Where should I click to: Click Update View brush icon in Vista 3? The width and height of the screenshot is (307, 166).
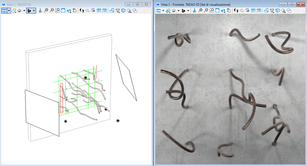195,11
